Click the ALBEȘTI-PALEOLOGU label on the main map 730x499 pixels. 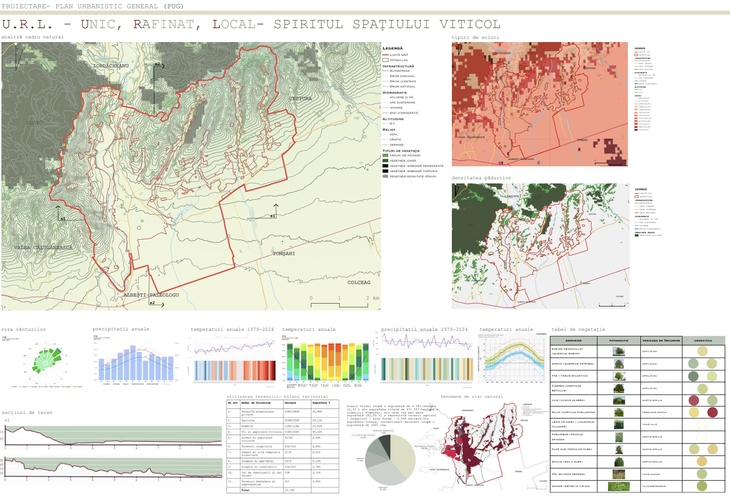[151, 295]
